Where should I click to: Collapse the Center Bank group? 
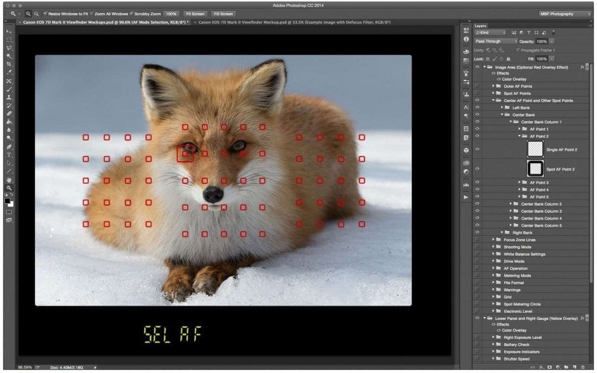click(502, 115)
